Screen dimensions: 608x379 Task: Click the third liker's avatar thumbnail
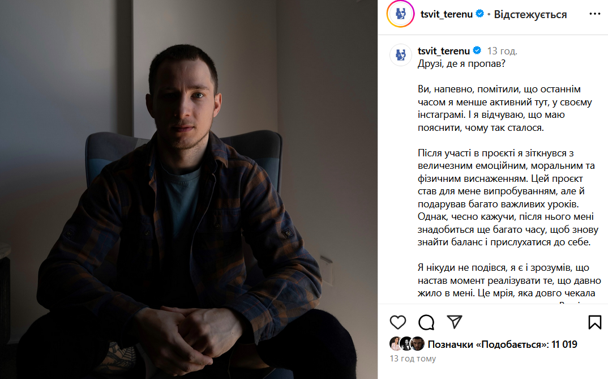click(418, 344)
